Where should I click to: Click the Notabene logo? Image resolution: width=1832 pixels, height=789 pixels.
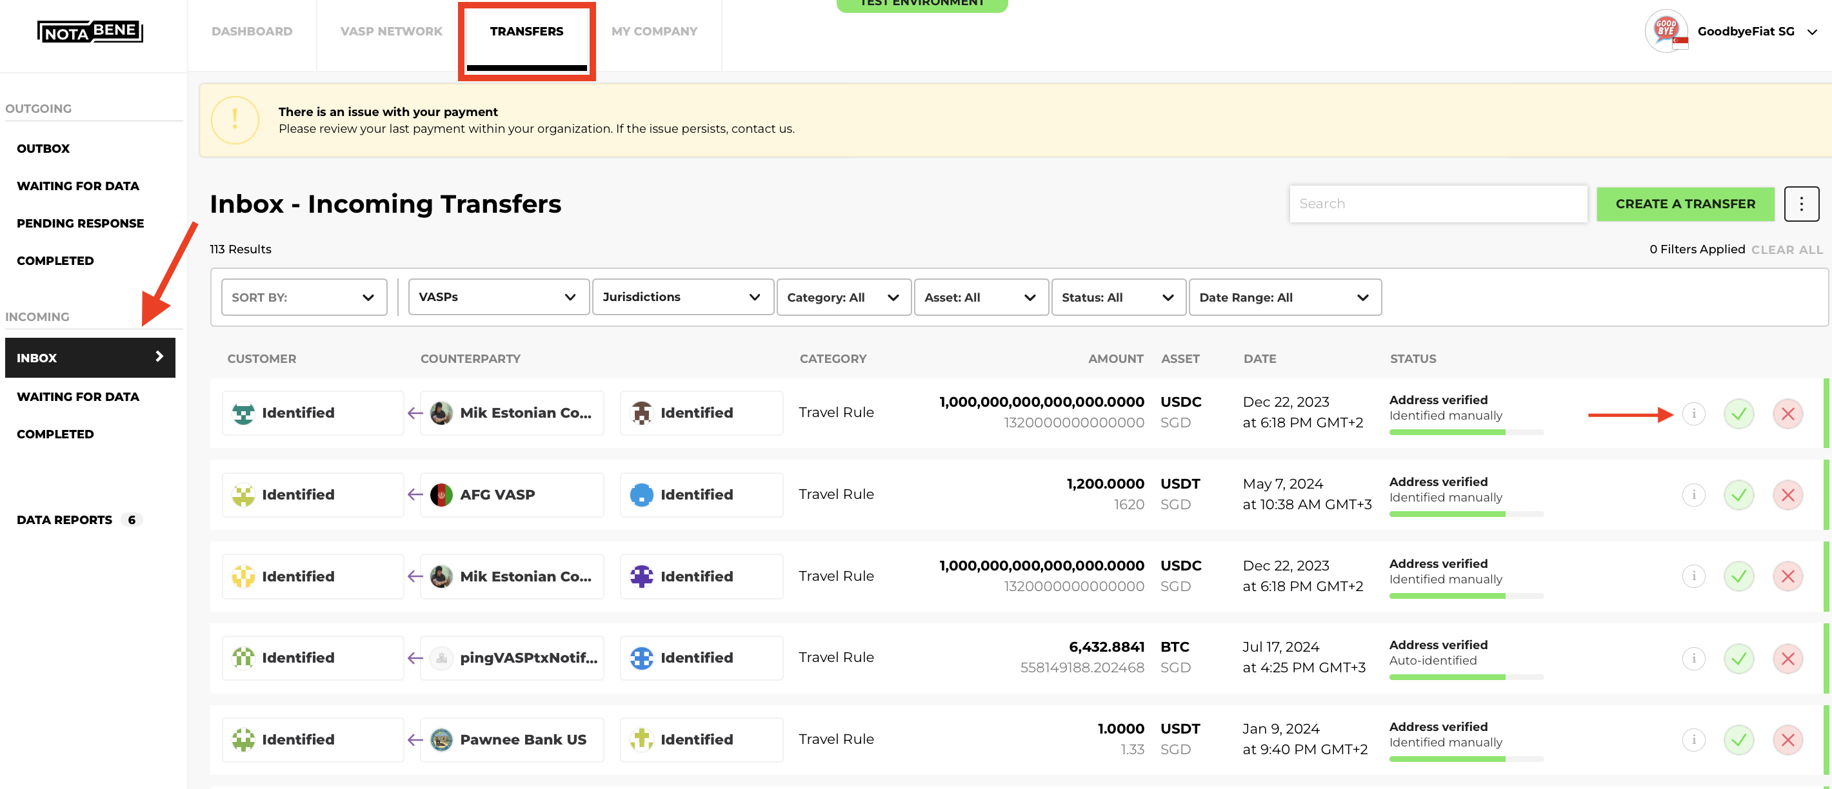(90, 32)
